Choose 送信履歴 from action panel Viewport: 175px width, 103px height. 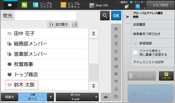point(153,24)
